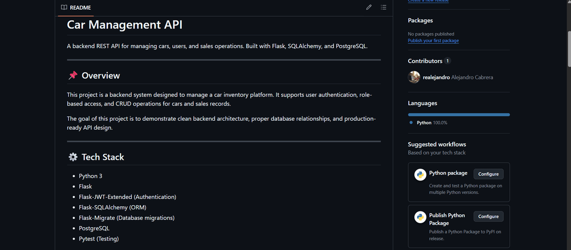Click the Publish Python Package workflow icon

(420, 217)
